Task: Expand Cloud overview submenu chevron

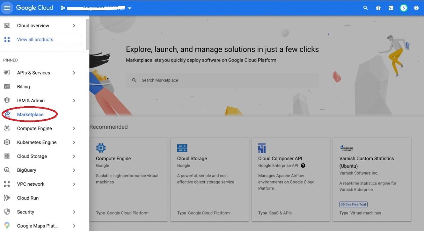Action: pos(74,25)
